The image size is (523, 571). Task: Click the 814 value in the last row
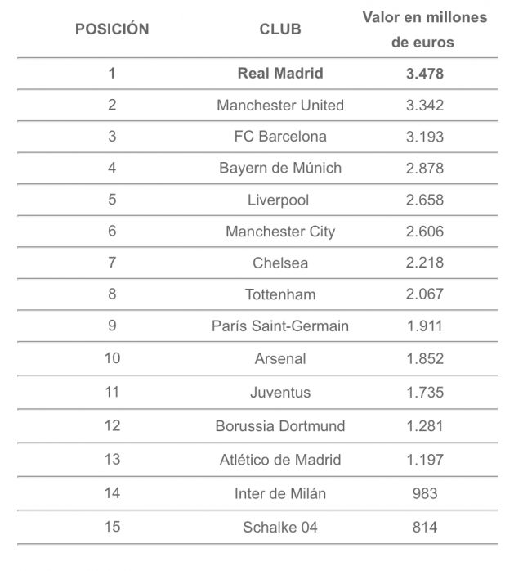424,527
